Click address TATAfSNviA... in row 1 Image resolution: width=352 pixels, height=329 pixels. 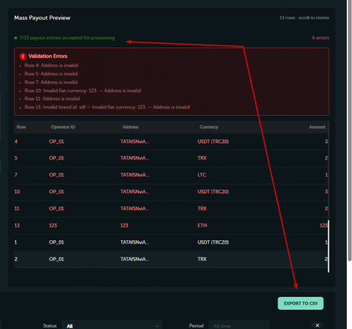coord(135,242)
